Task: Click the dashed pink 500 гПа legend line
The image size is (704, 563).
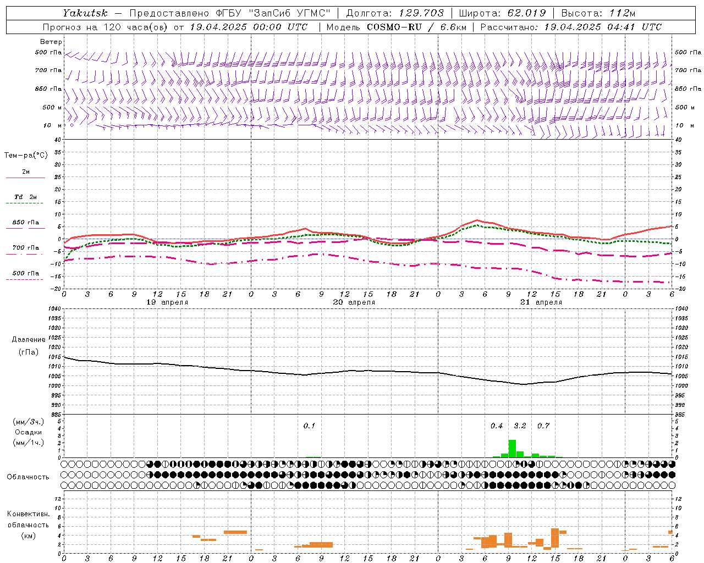Action: pyautogui.click(x=24, y=279)
